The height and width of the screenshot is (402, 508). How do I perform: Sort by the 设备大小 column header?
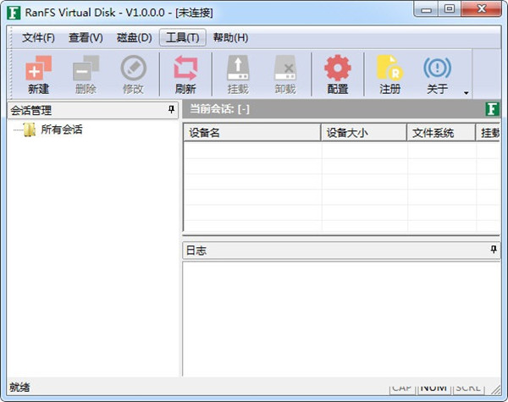[x=364, y=133]
